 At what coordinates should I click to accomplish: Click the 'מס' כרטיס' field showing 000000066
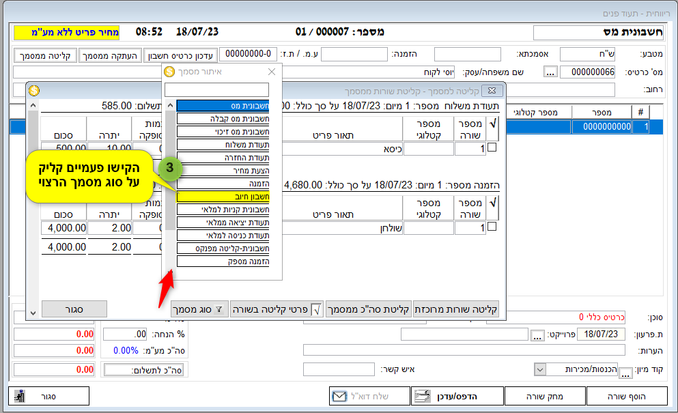pyautogui.click(x=587, y=72)
